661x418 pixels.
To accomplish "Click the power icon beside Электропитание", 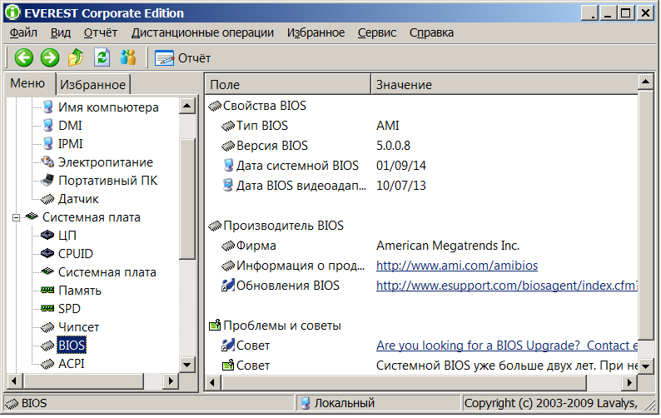I will [x=47, y=162].
